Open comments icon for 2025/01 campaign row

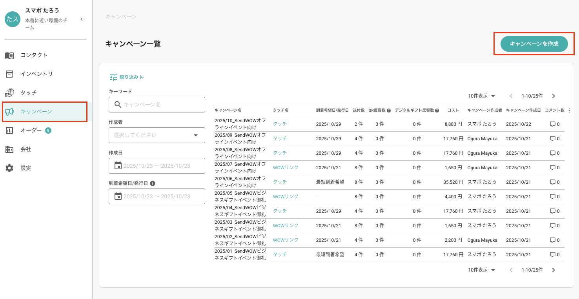tap(552, 255)
